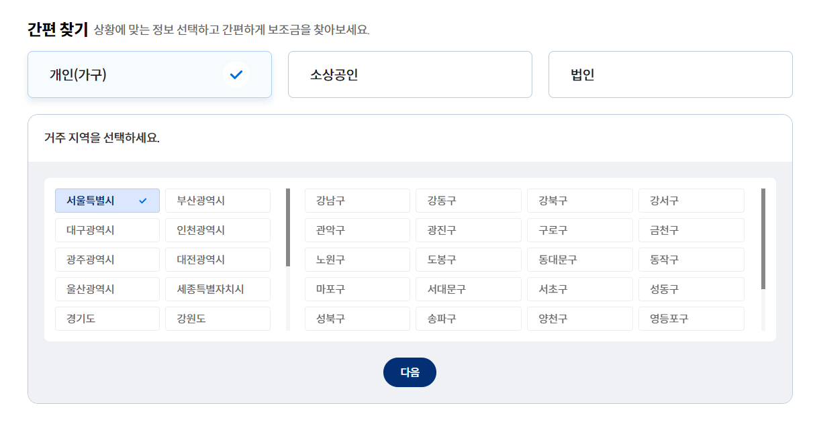Select 강원도 at the list bottom

pyautogui.click(x=218, y=318)
